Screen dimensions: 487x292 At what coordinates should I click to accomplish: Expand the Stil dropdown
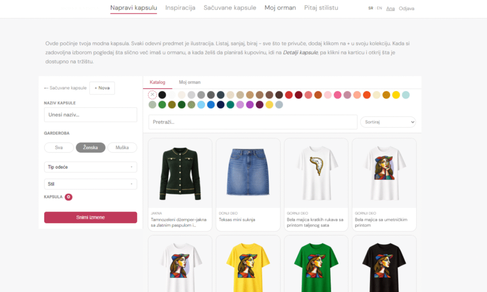point(90,184)
